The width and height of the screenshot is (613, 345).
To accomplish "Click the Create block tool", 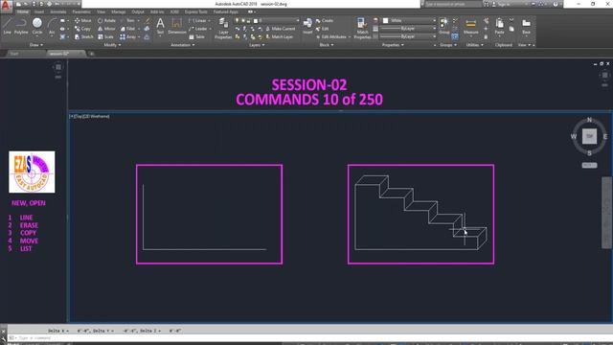I will 325,20.
